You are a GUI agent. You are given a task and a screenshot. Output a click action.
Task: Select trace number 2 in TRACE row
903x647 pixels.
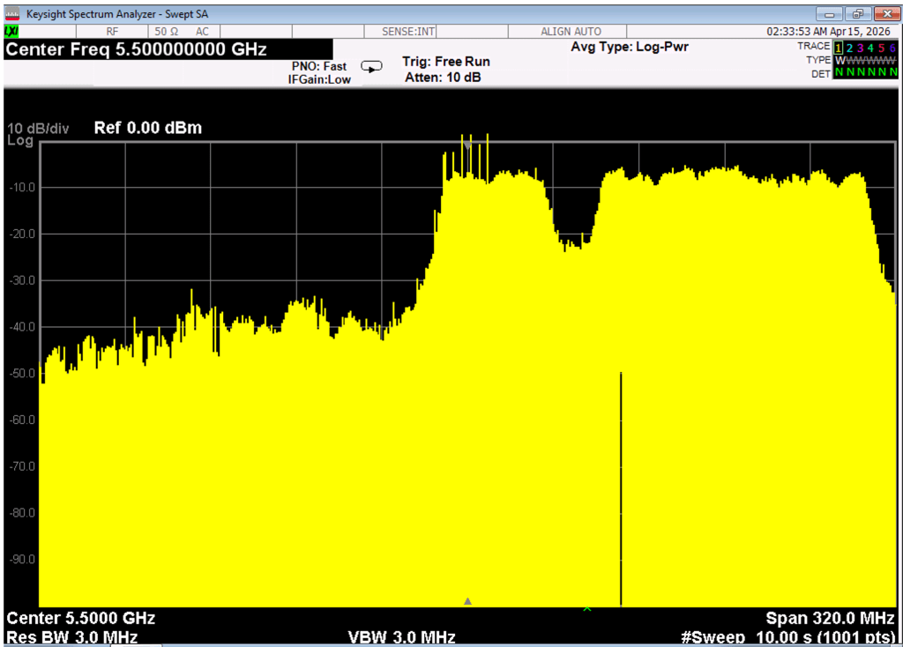point(848,47)
